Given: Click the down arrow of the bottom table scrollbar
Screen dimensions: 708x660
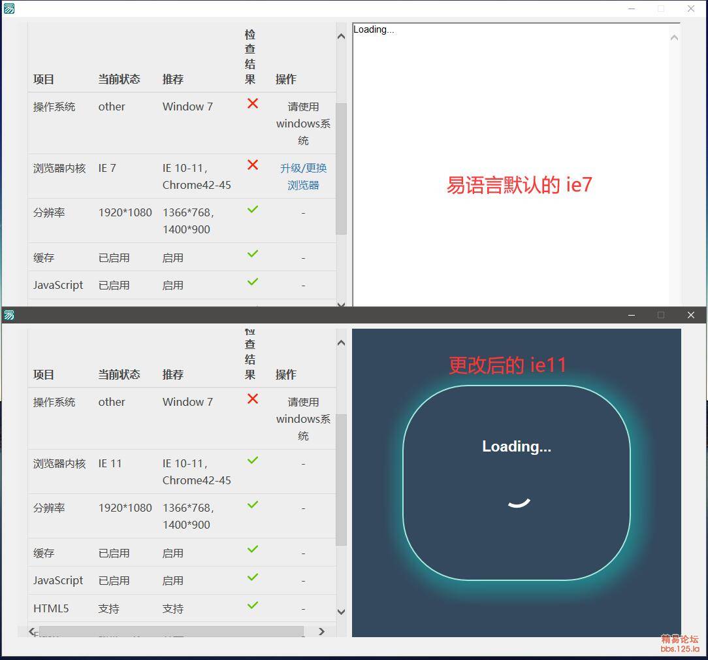Looking at the screenshot, I should 342,612.
